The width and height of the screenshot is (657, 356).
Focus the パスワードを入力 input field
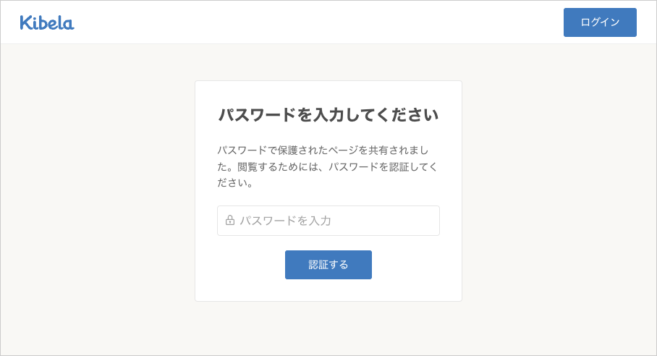click(x=333, y=221)
